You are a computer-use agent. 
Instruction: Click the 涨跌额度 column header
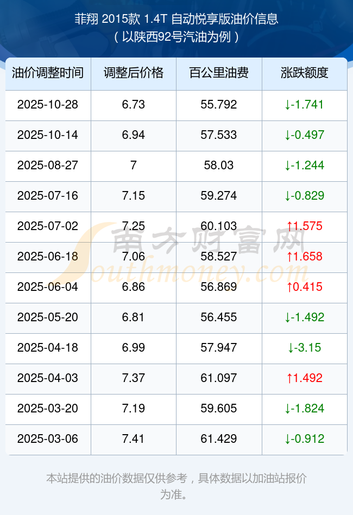[304, 73]
